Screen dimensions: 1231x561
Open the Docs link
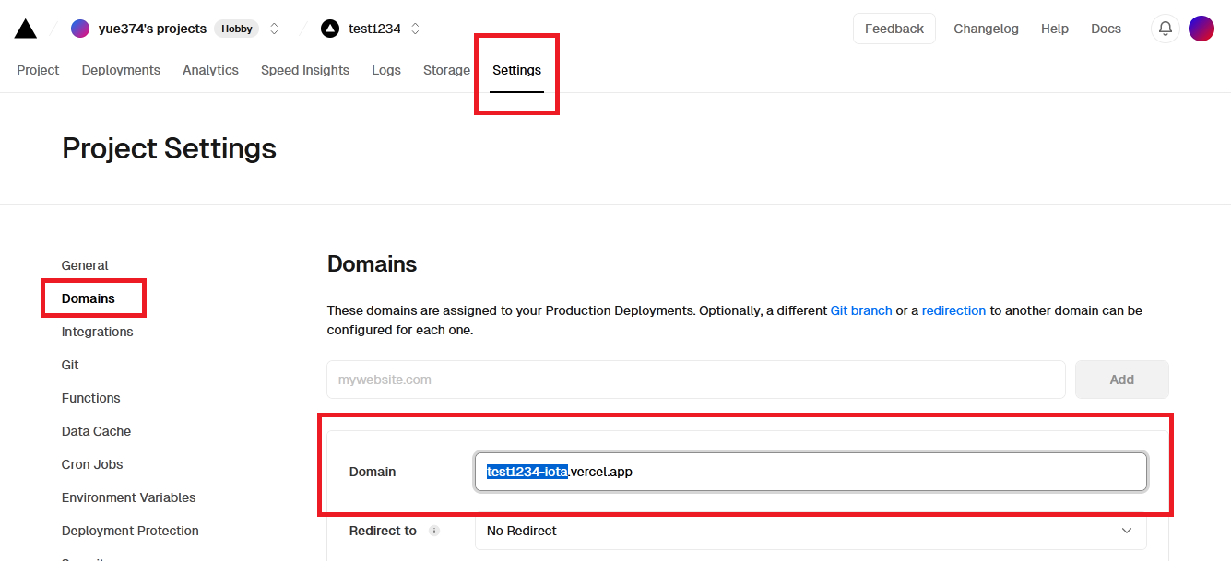(x=1106, y=29)
